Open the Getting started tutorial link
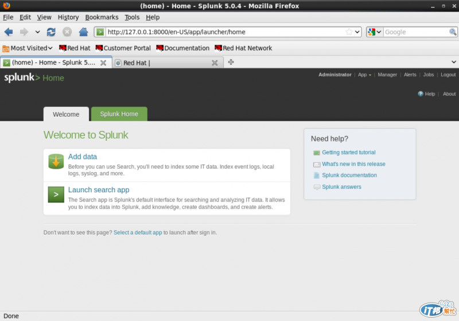 point(349,152)
